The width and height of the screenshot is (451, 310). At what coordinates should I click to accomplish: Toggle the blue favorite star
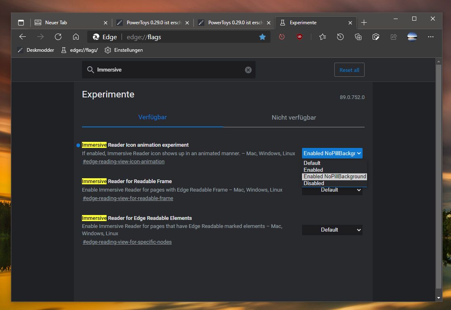262,37
